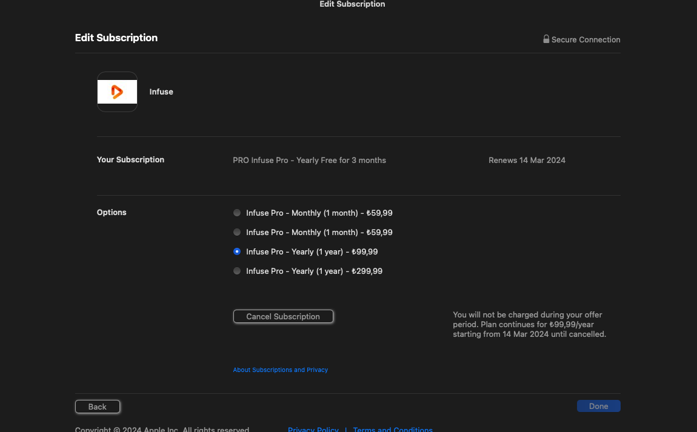Select the Yearly ₺299,99 radio button
This screenshot has width=697, height=432.
coord(237,271)
